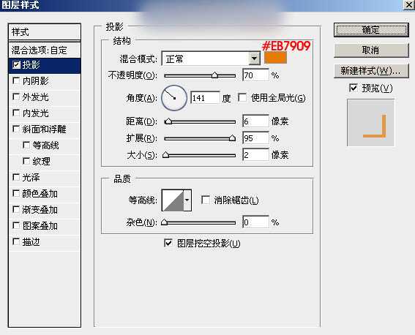Click the style preview thumbnail
The height and width of the screenshot is (335, 415).
[371, 122]
